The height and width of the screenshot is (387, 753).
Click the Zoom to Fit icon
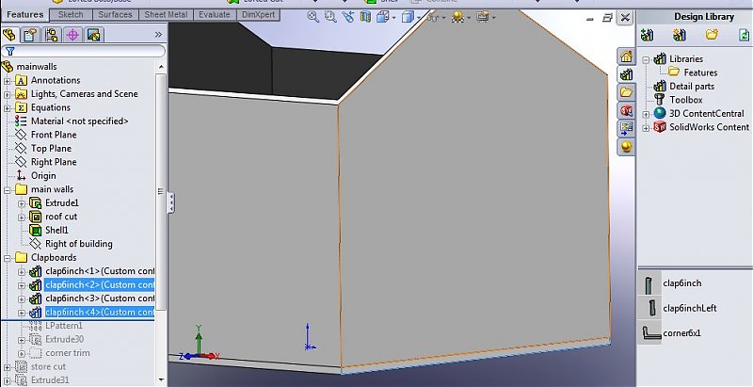(x=313, y=17)
